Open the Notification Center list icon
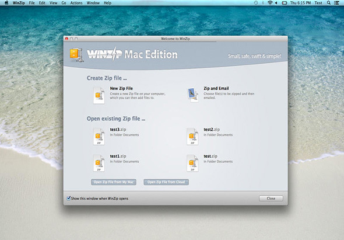 [x=336, y=3]
